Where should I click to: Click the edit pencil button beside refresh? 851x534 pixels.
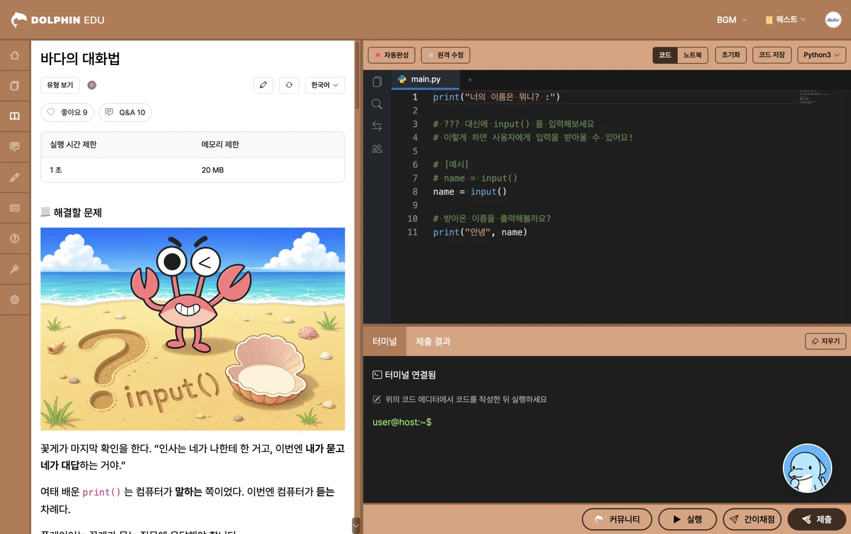pos(263,85)
